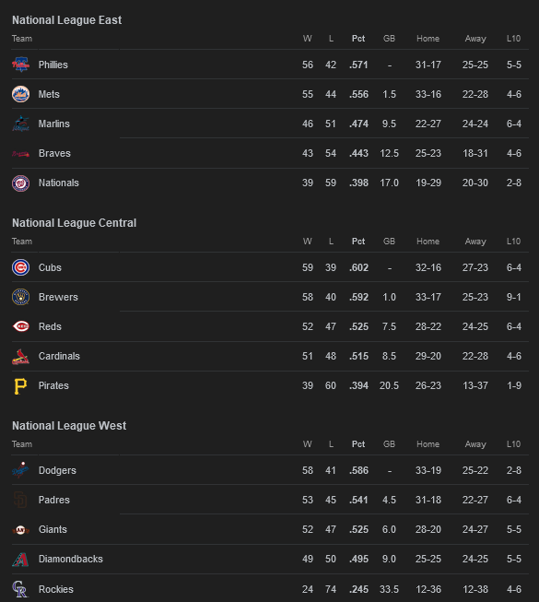Screen dimensions: 539x602
Task: Click the Reds team logo
Action: (x=20, y=326)
